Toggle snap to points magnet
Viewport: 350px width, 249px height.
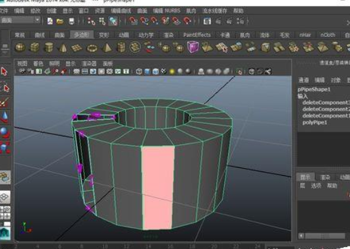(x=154, y=21)
